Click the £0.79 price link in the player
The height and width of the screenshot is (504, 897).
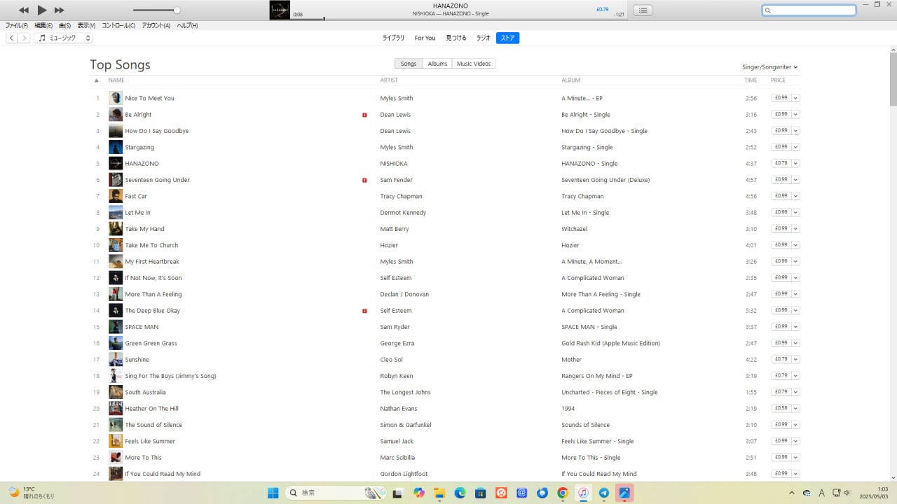coord(602,10)
